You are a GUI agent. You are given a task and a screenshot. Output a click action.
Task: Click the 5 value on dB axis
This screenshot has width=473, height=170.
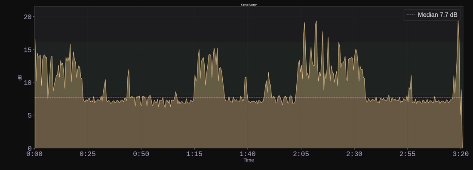[29, 115]
